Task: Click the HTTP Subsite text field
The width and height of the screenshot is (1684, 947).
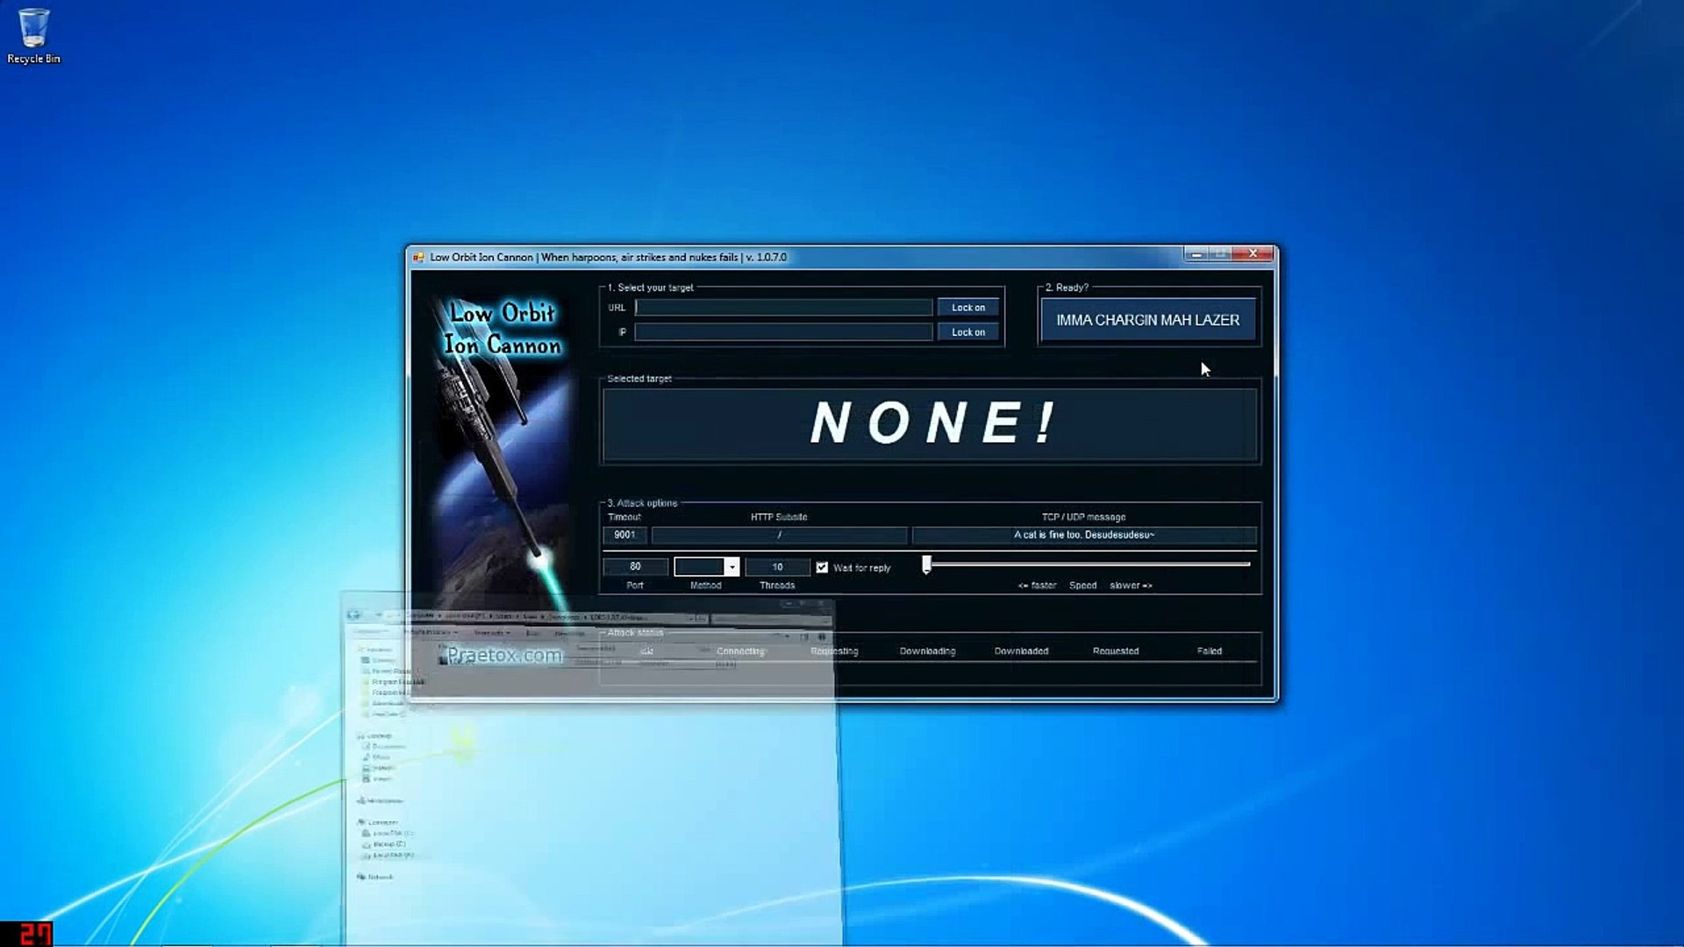Action: 779,535
